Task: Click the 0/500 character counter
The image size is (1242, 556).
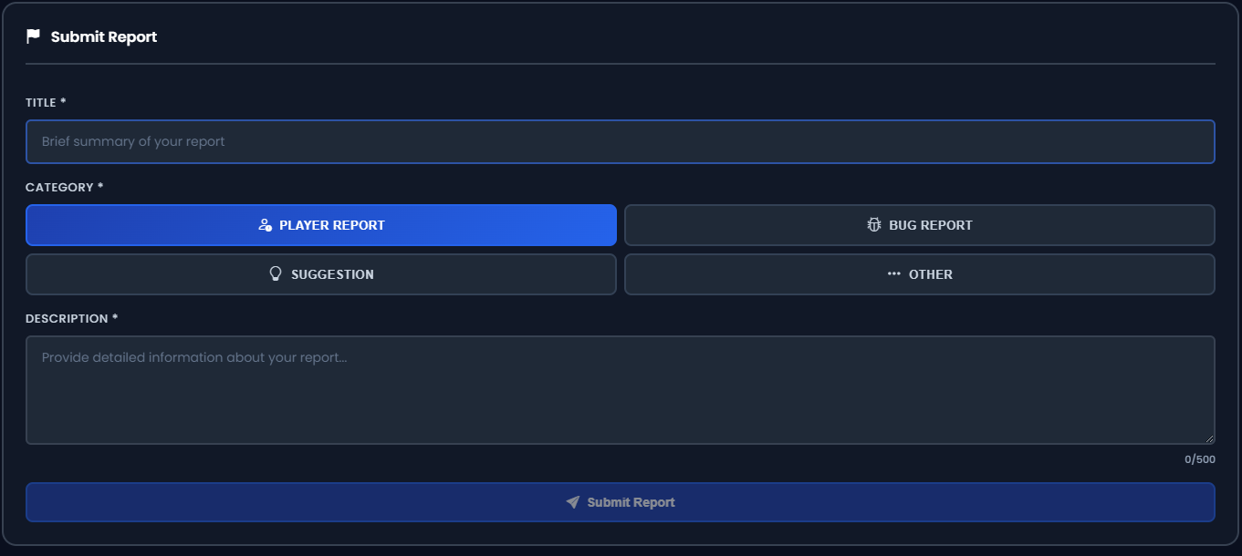Action: pos(1199,459)
